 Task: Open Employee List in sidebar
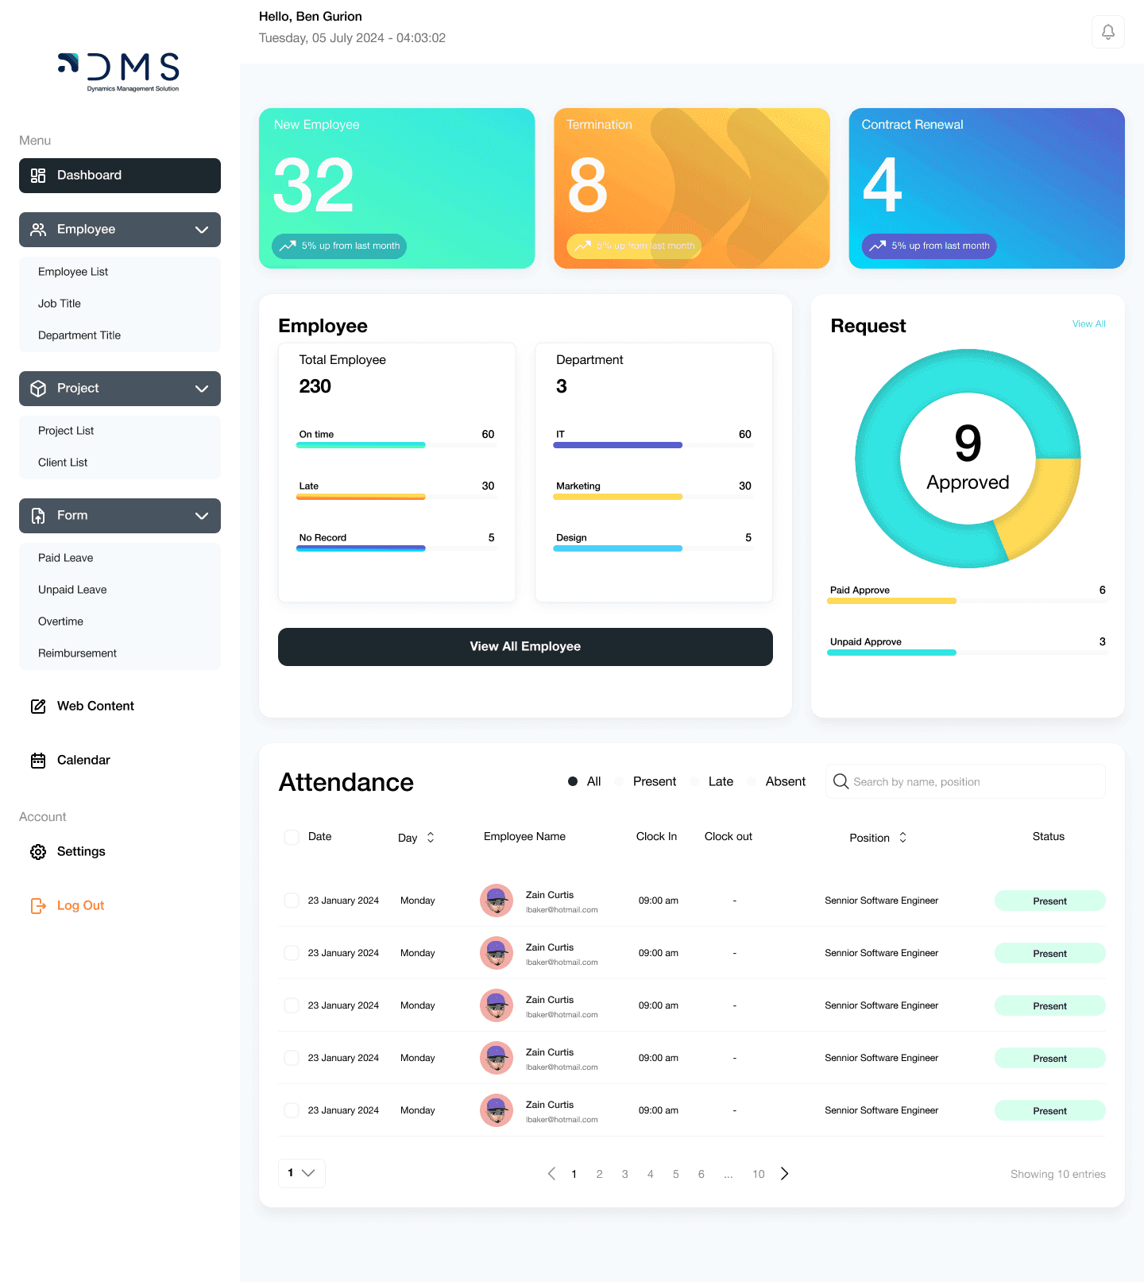click(x=73, y=272)
